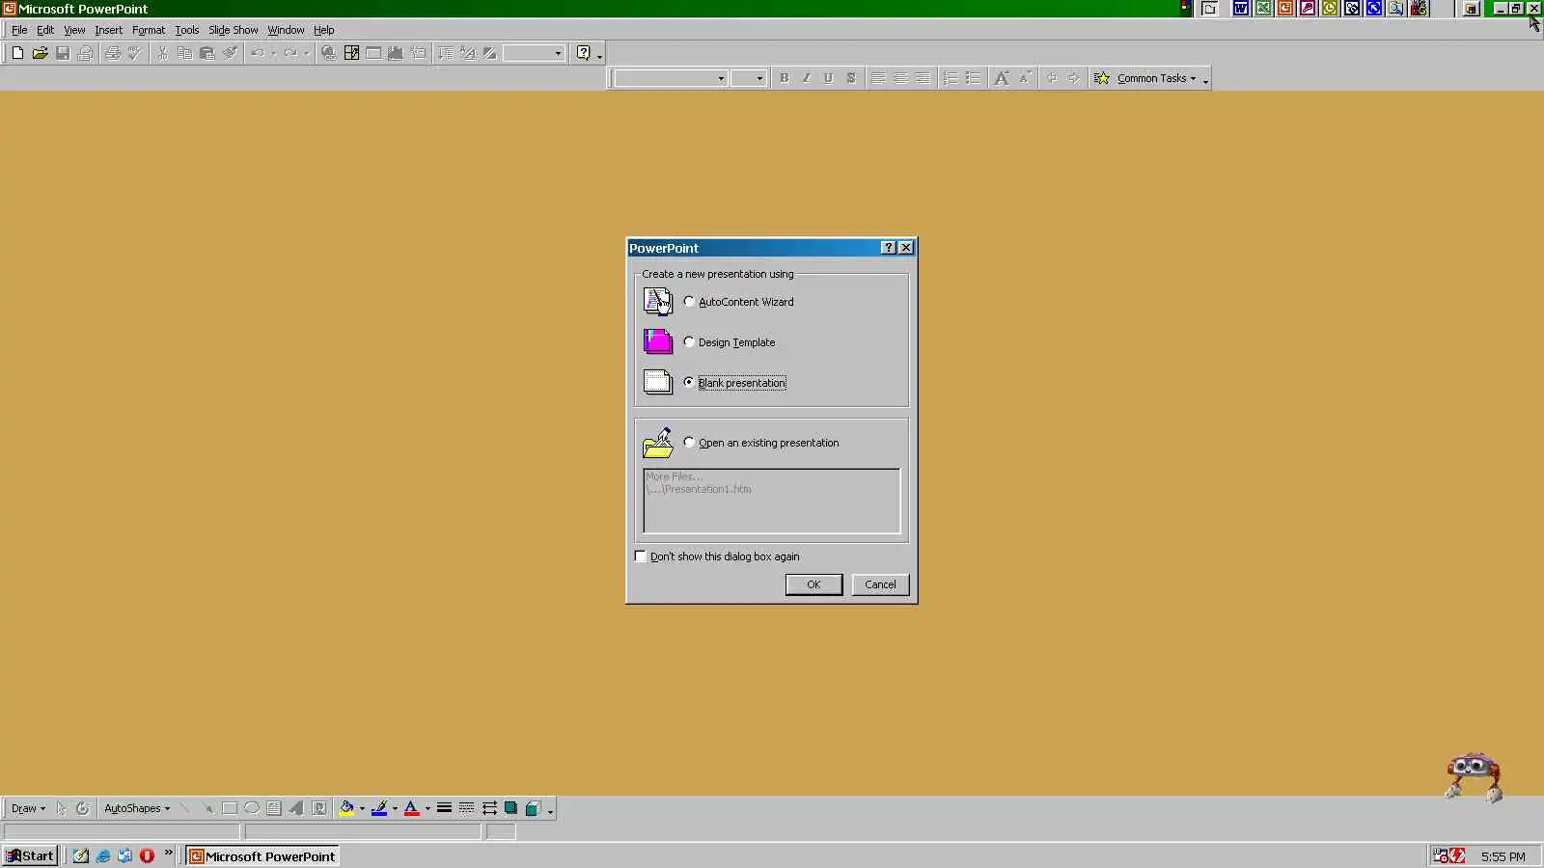Click the Dash Style icon
The image size is (1544, 868).
[466, 808]
